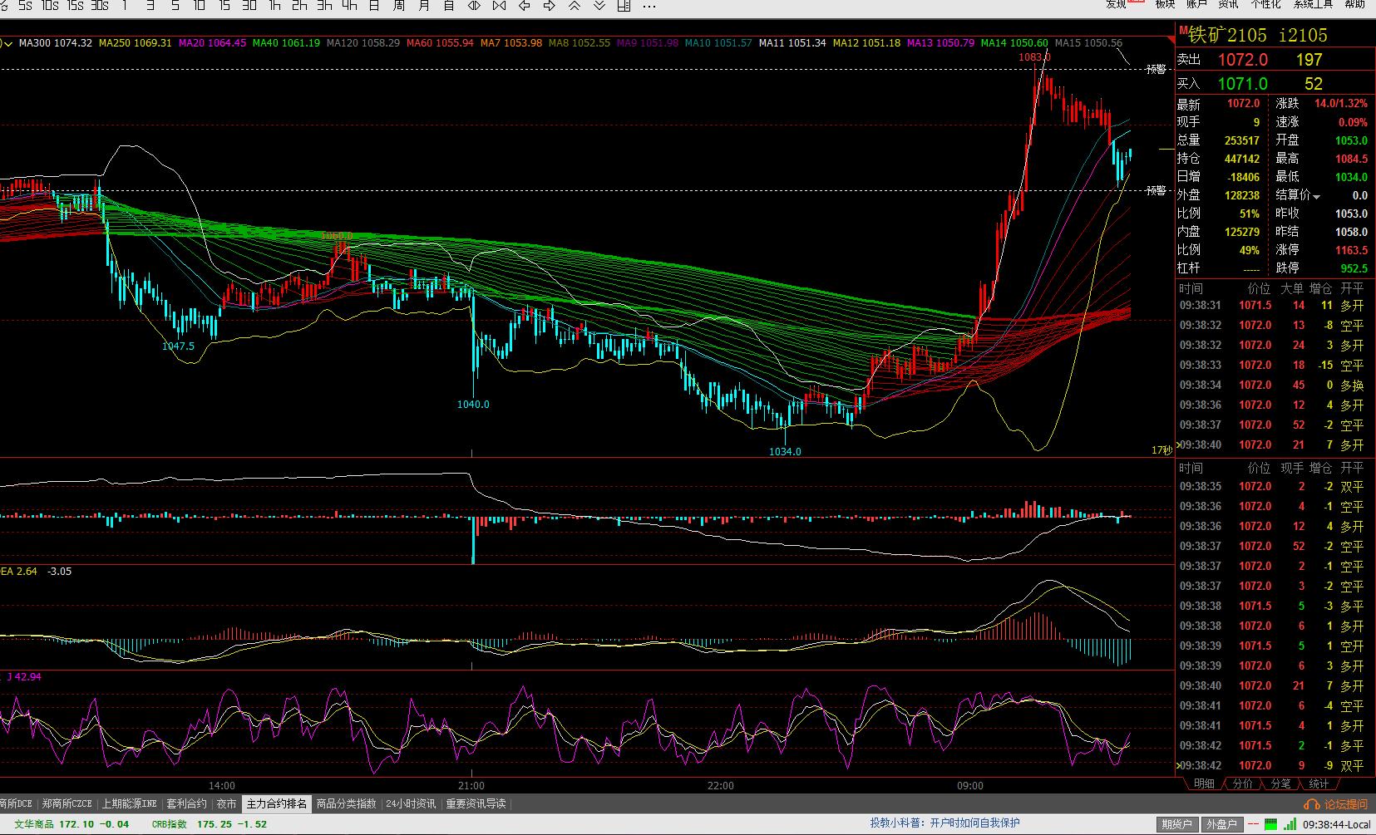Switch chart to 10-second period
This screenshot has width=1376, height=835.
(50, 5)
